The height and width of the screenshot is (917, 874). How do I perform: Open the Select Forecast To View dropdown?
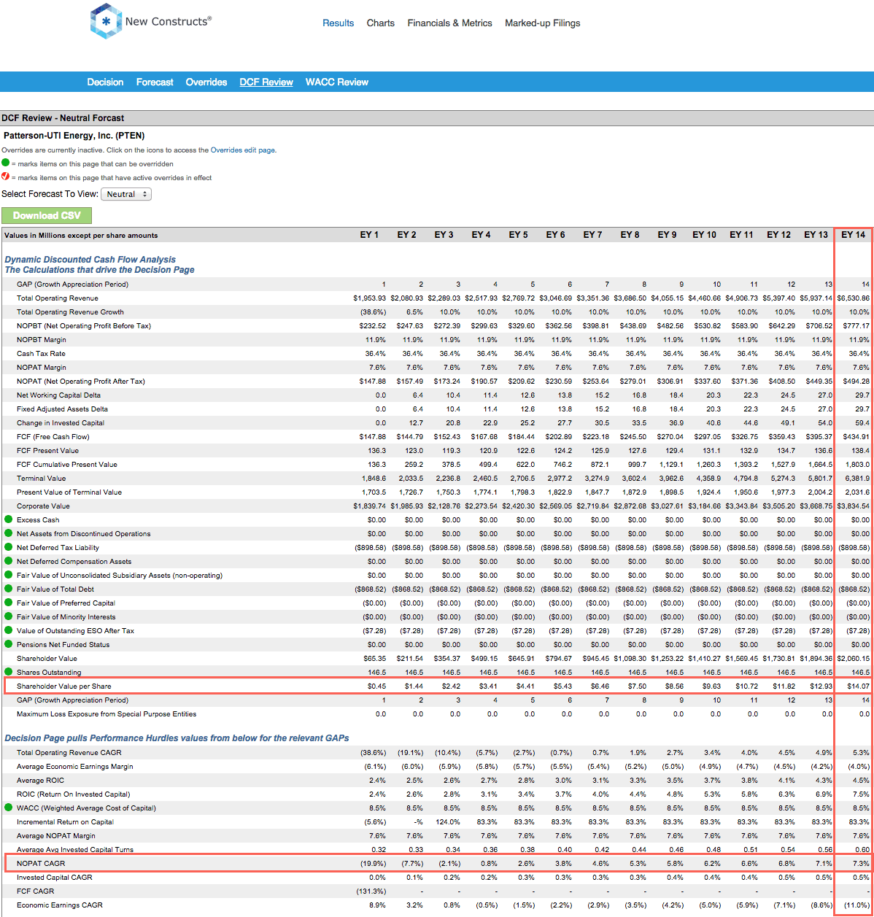(x=126, y=194)
